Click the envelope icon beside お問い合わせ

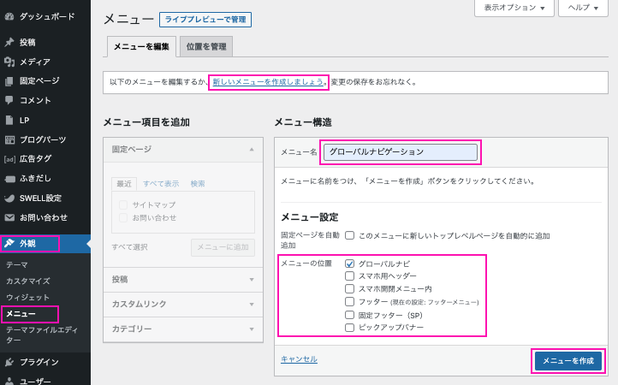click(x=9, y=217)
